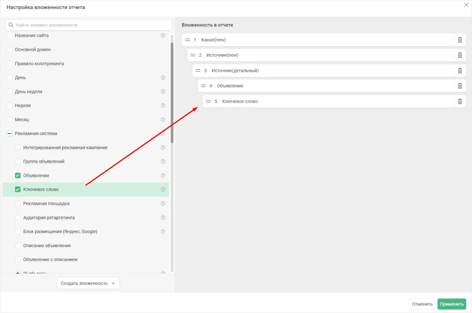Open help tooltip for Группа объявлений
This screenshot has height=313, width=472.
pyautogui.click(x=163, y=162)
